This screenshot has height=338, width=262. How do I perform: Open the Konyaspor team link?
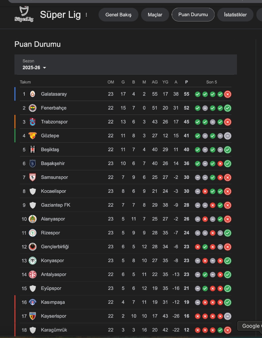click(52, 260)
